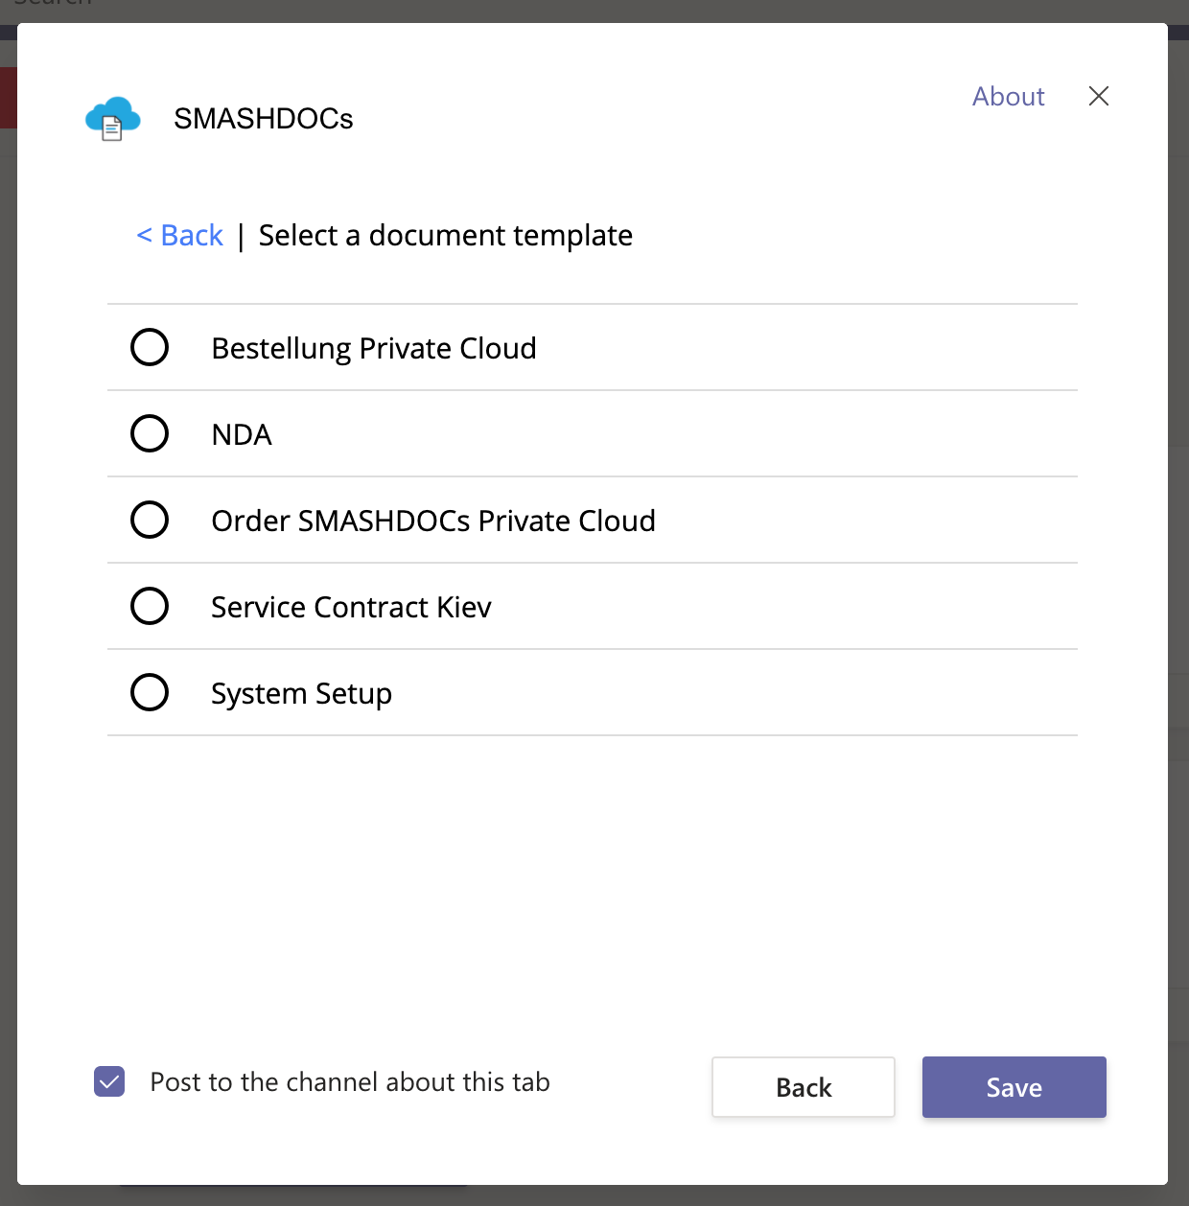Select the System Setup radio button
Screen dimensions: 1189x1206
[150, 692]
